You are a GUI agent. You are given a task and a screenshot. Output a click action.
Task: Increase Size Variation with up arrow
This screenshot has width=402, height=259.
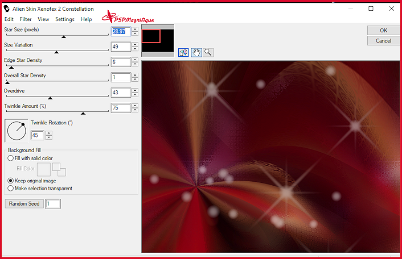click(x=135, y=44)
